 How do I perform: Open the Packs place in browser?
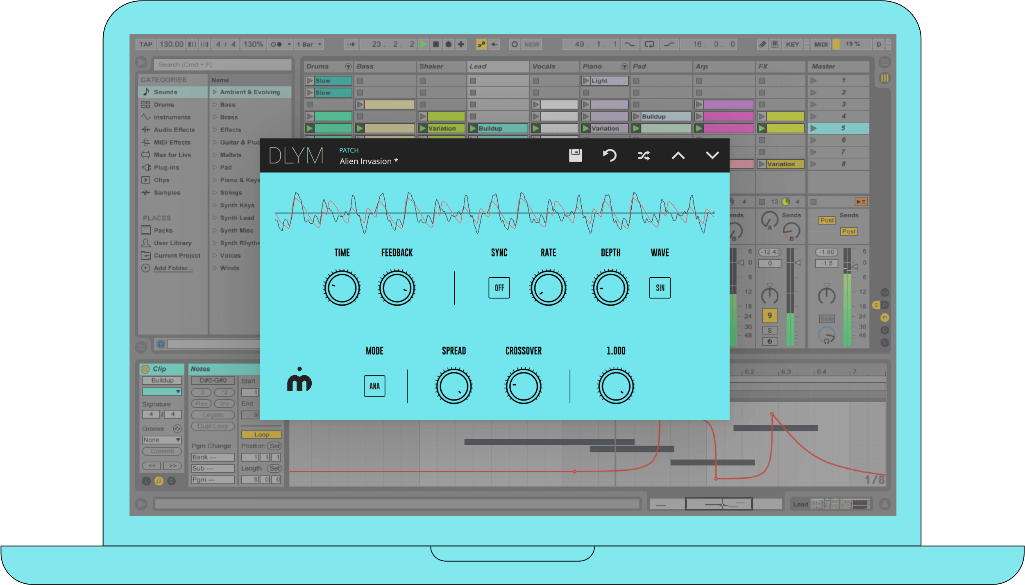coord(172,230)
